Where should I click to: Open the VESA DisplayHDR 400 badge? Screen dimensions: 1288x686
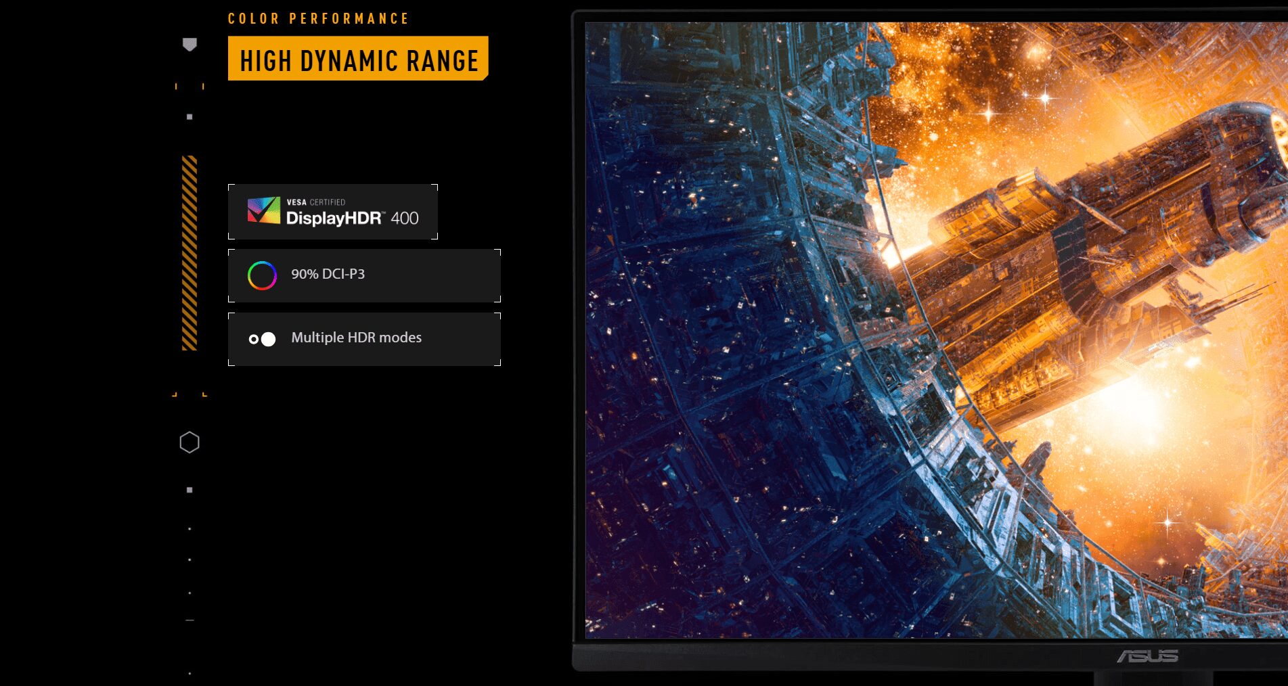tap(333, 212)
